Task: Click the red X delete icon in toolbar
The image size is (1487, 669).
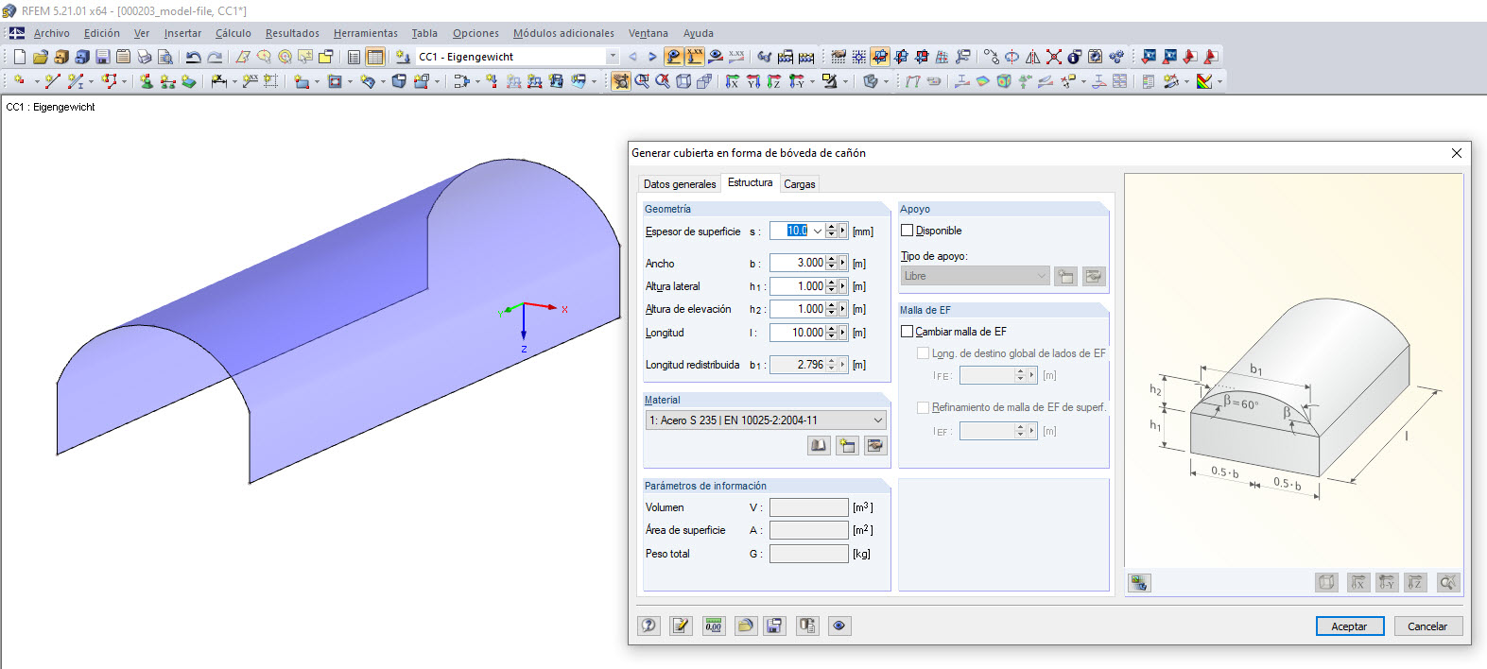Action: coord(1054,57)
